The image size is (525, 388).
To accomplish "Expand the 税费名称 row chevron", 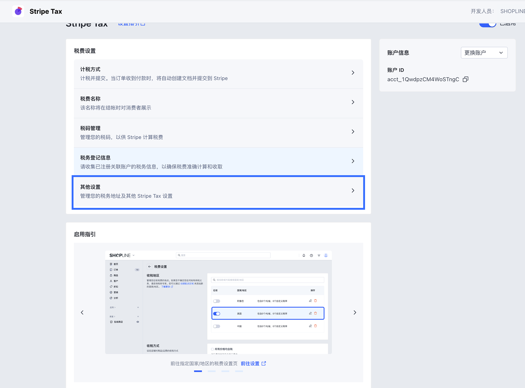I will (x=353, y=102).
